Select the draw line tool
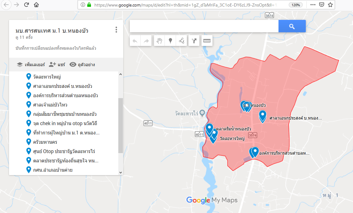 (182, 41)
